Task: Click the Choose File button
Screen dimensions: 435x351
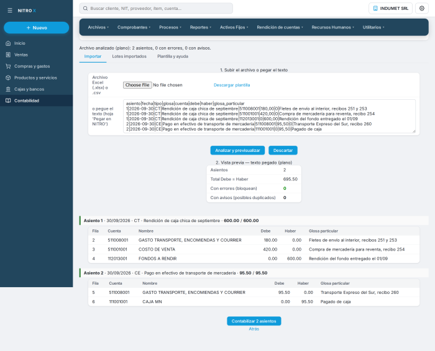Action: [137, 85]
